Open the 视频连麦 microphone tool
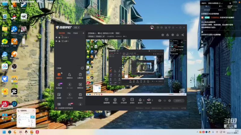The image size is (241, 135). (x=59, y=85)
